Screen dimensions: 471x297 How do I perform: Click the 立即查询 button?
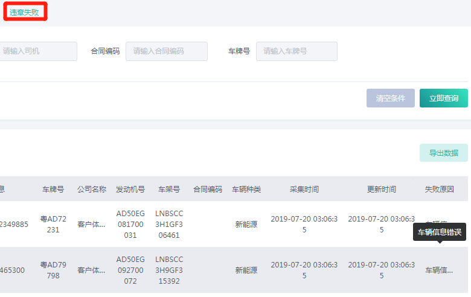[x=443, y=98]
